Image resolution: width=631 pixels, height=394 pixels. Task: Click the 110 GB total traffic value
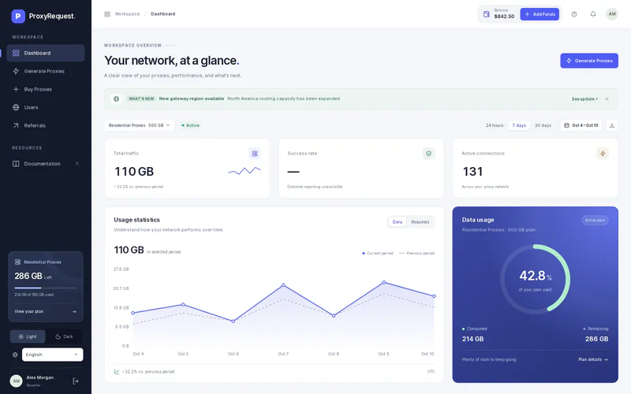134,172
